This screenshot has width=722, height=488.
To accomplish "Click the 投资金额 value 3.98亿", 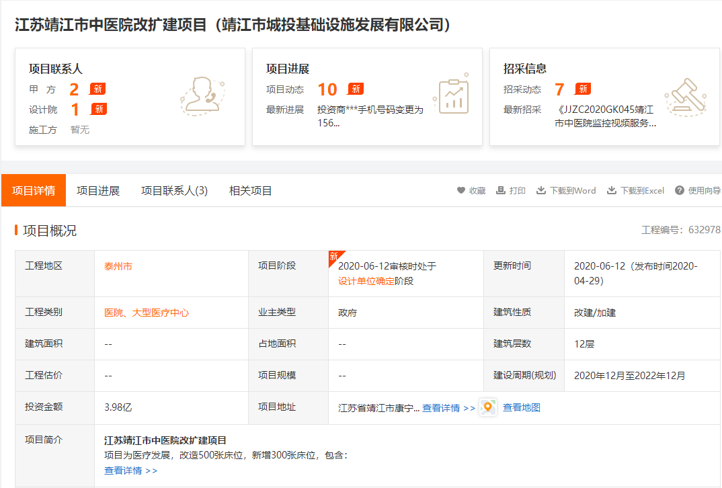I will point(118,407).
